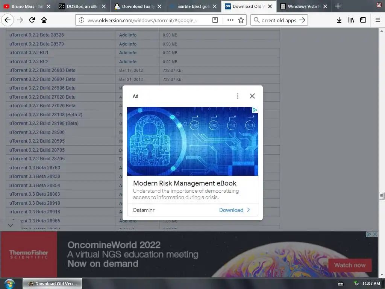Viewport: 385px width, 289px height.
Task: Open page actions three-dot menu
Action: 230,20
